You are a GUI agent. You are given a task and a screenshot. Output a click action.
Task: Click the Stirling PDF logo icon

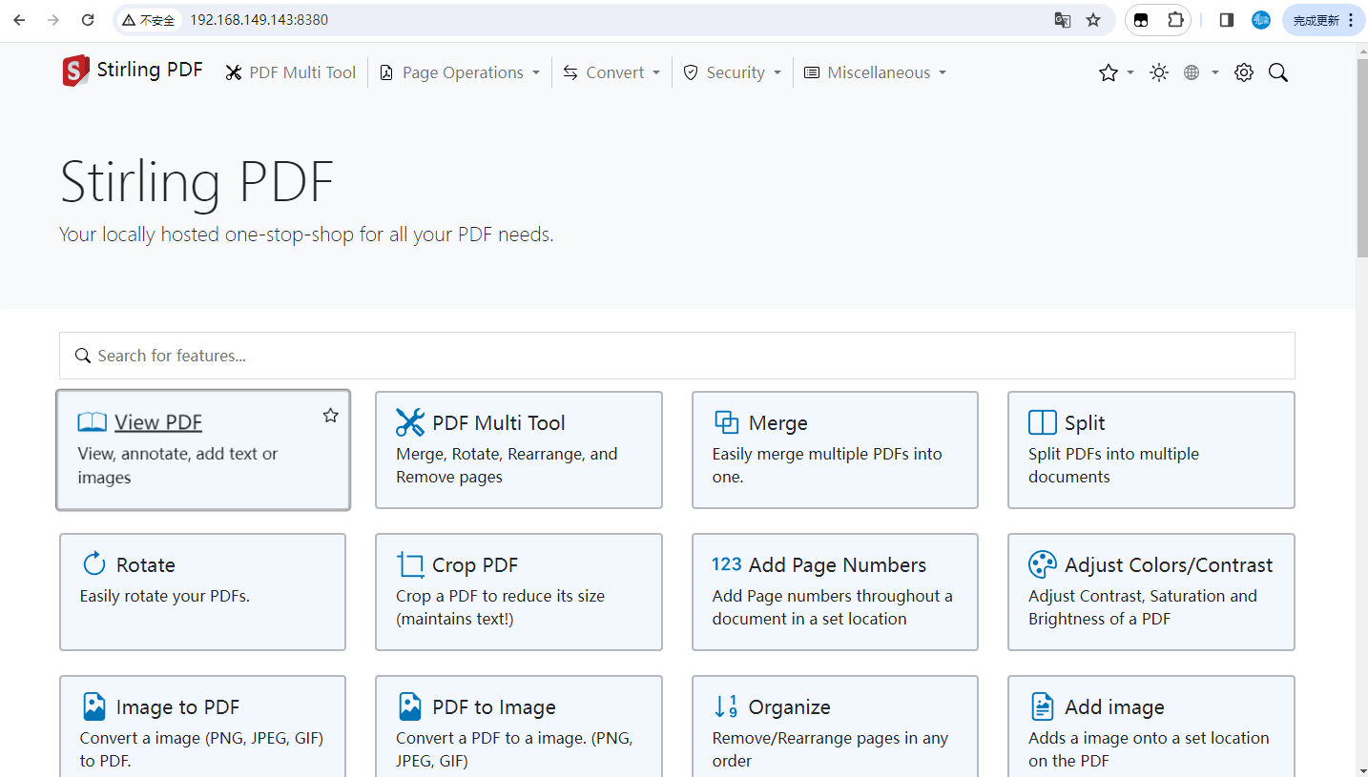click(75, 72)
